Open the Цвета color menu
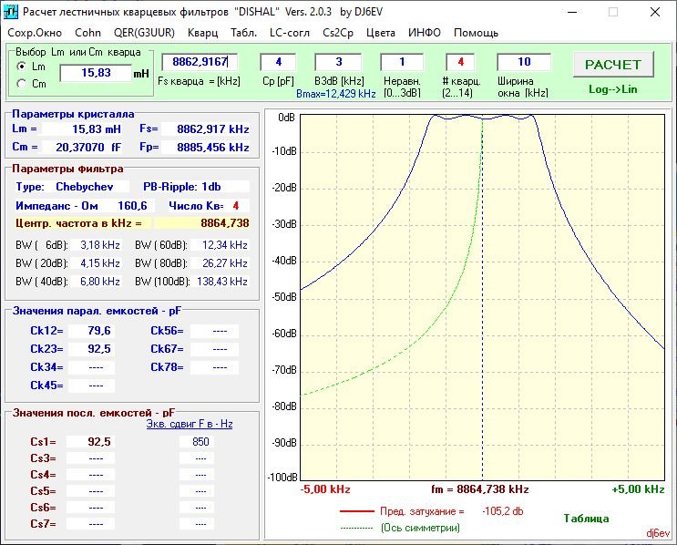 point(380,33)
